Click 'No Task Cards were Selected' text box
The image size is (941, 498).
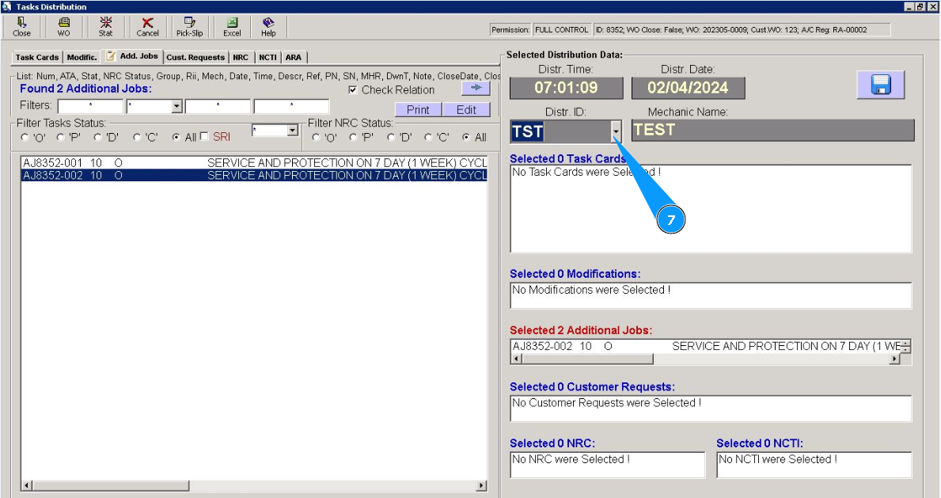pos(711,208)
